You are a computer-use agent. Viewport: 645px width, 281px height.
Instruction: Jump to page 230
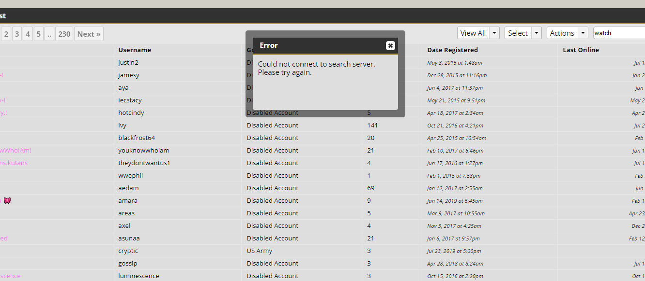coord(64,34)
